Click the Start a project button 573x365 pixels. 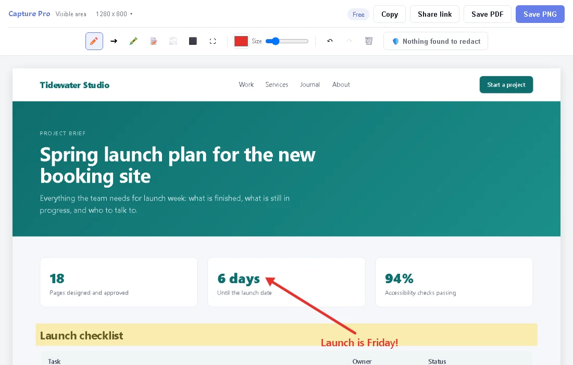(x=506, y=84)
